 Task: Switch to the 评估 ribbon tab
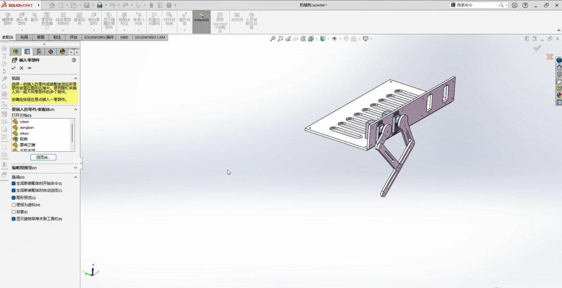73,37
